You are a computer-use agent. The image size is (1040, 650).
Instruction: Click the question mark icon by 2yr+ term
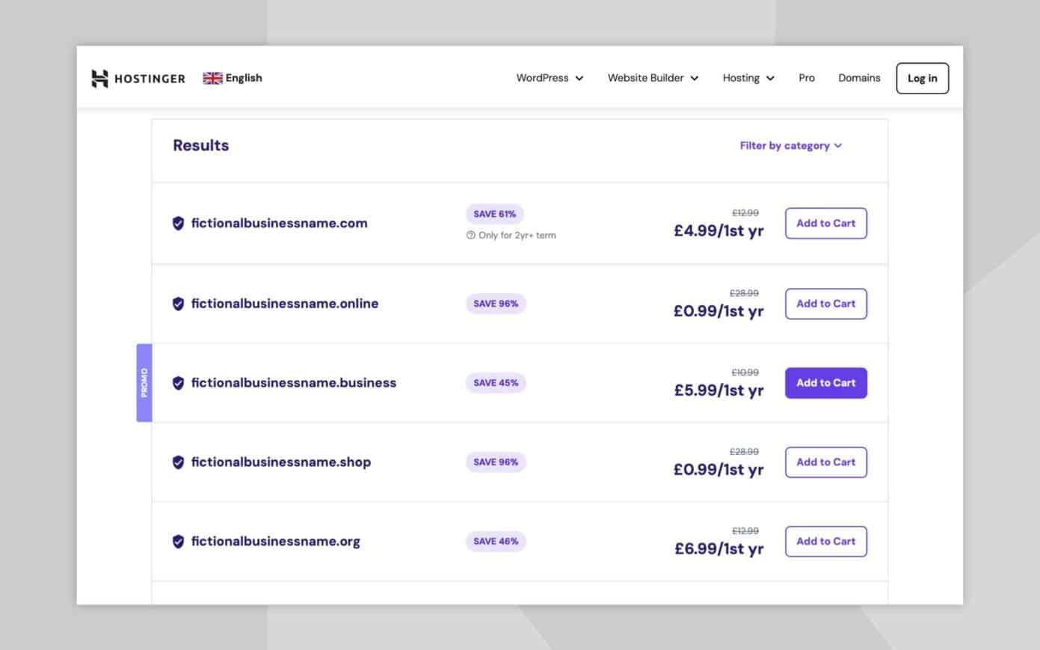[471, 235]
